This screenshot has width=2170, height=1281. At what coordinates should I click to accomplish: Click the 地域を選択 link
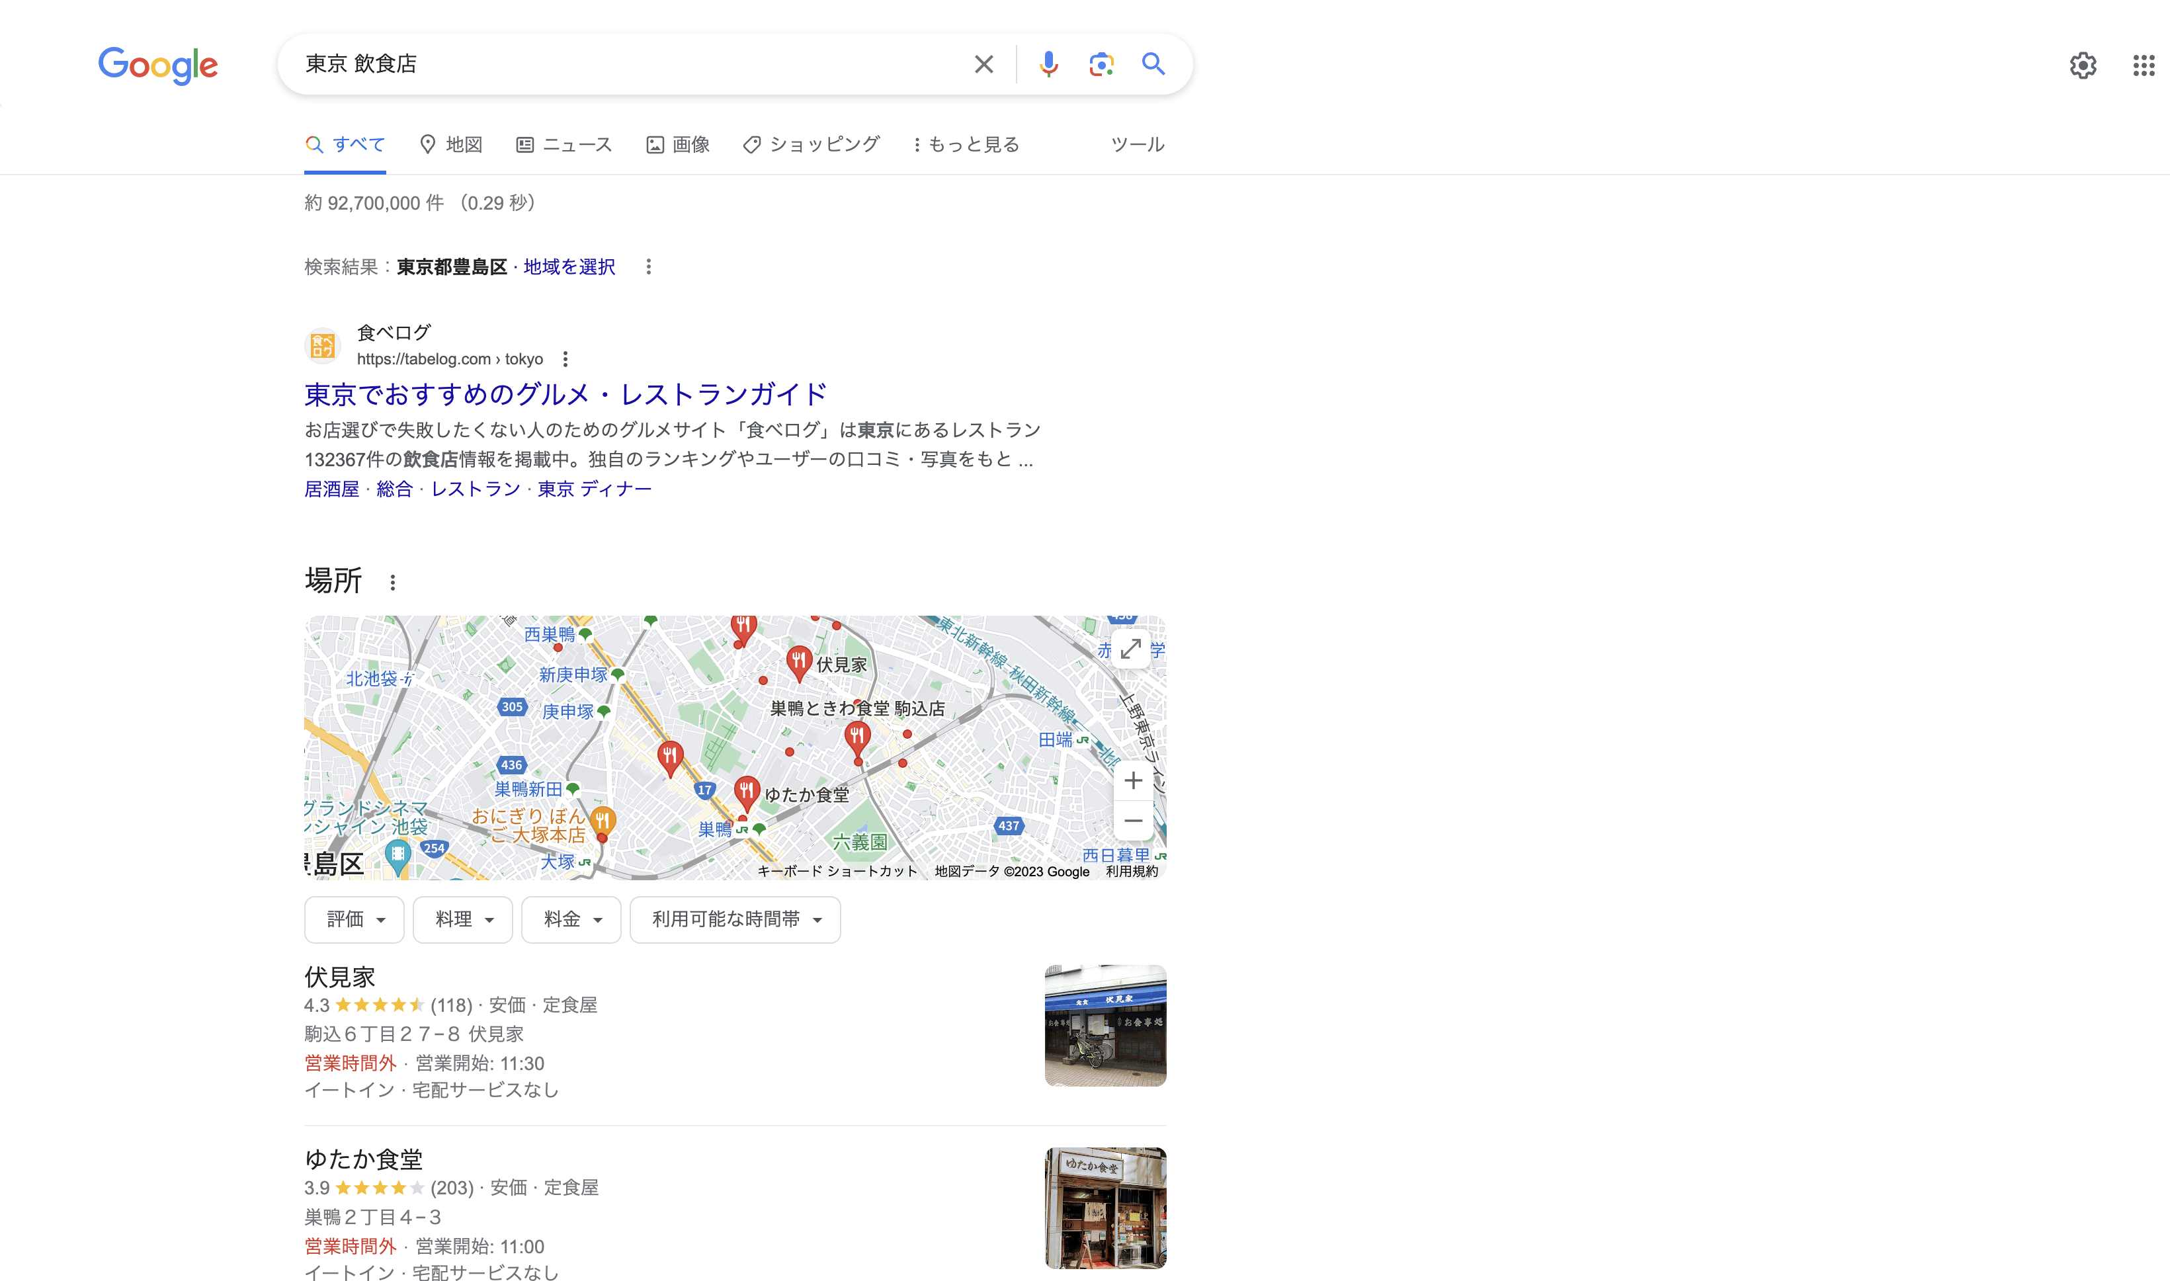click(569, 267)
